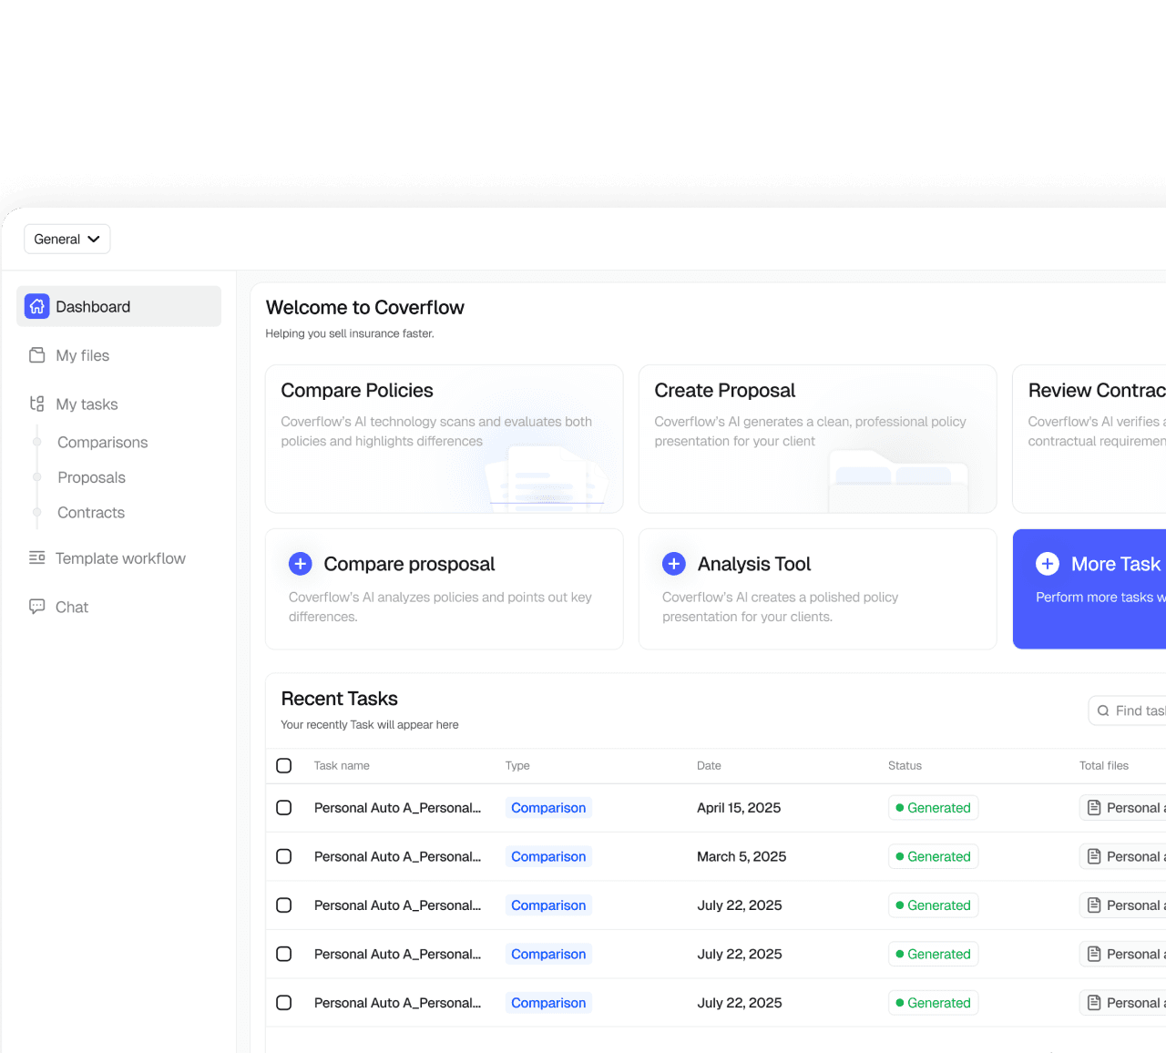The width and height of the screenshot is (1166, 1053).
Task: Check the March 5, 2025 task checkbox
Action: click(284, 856)
